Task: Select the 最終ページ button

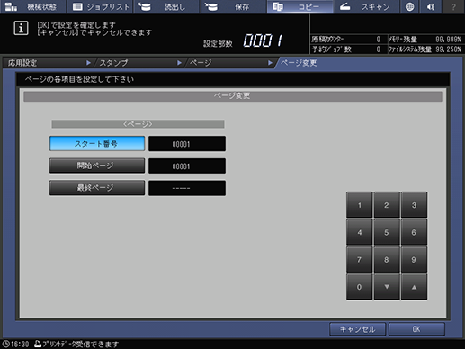Action: click(97, 188)
